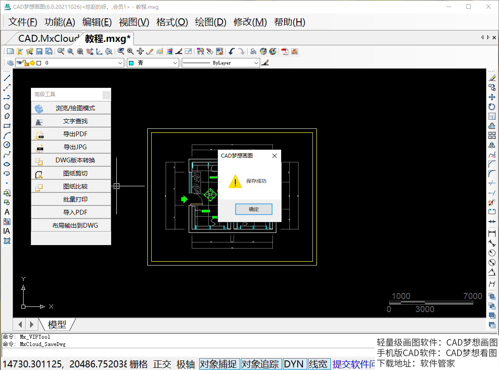Toggle DYN dynamic input

pyautogui.click(x=294, y=364)
